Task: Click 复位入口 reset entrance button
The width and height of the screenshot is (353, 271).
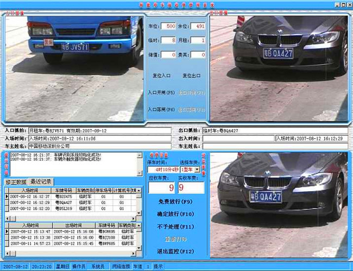Action: [161, 76]
